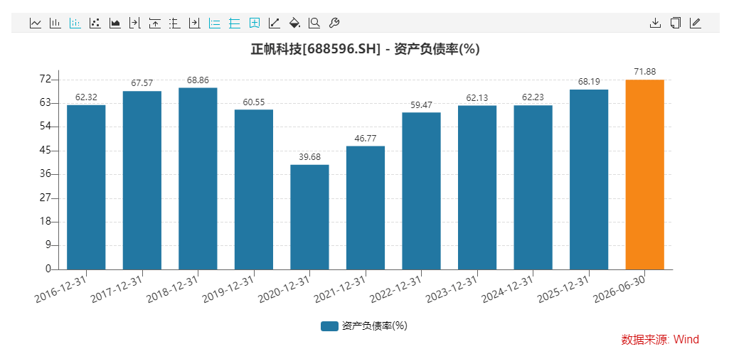Open the paint bucket color fill tool
The height and width of the screenshot is (354, 729).
[294, 23]
